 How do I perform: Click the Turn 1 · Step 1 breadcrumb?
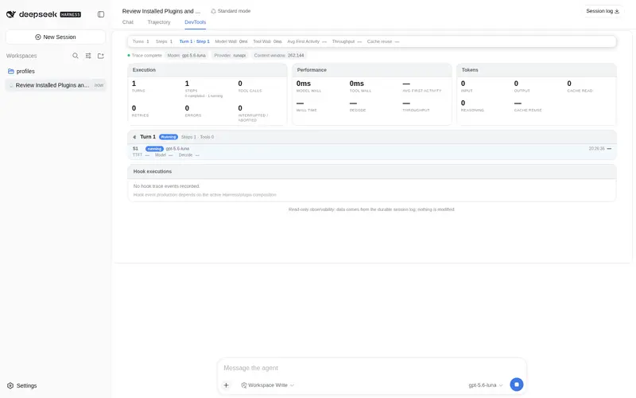tap(194, 41)
